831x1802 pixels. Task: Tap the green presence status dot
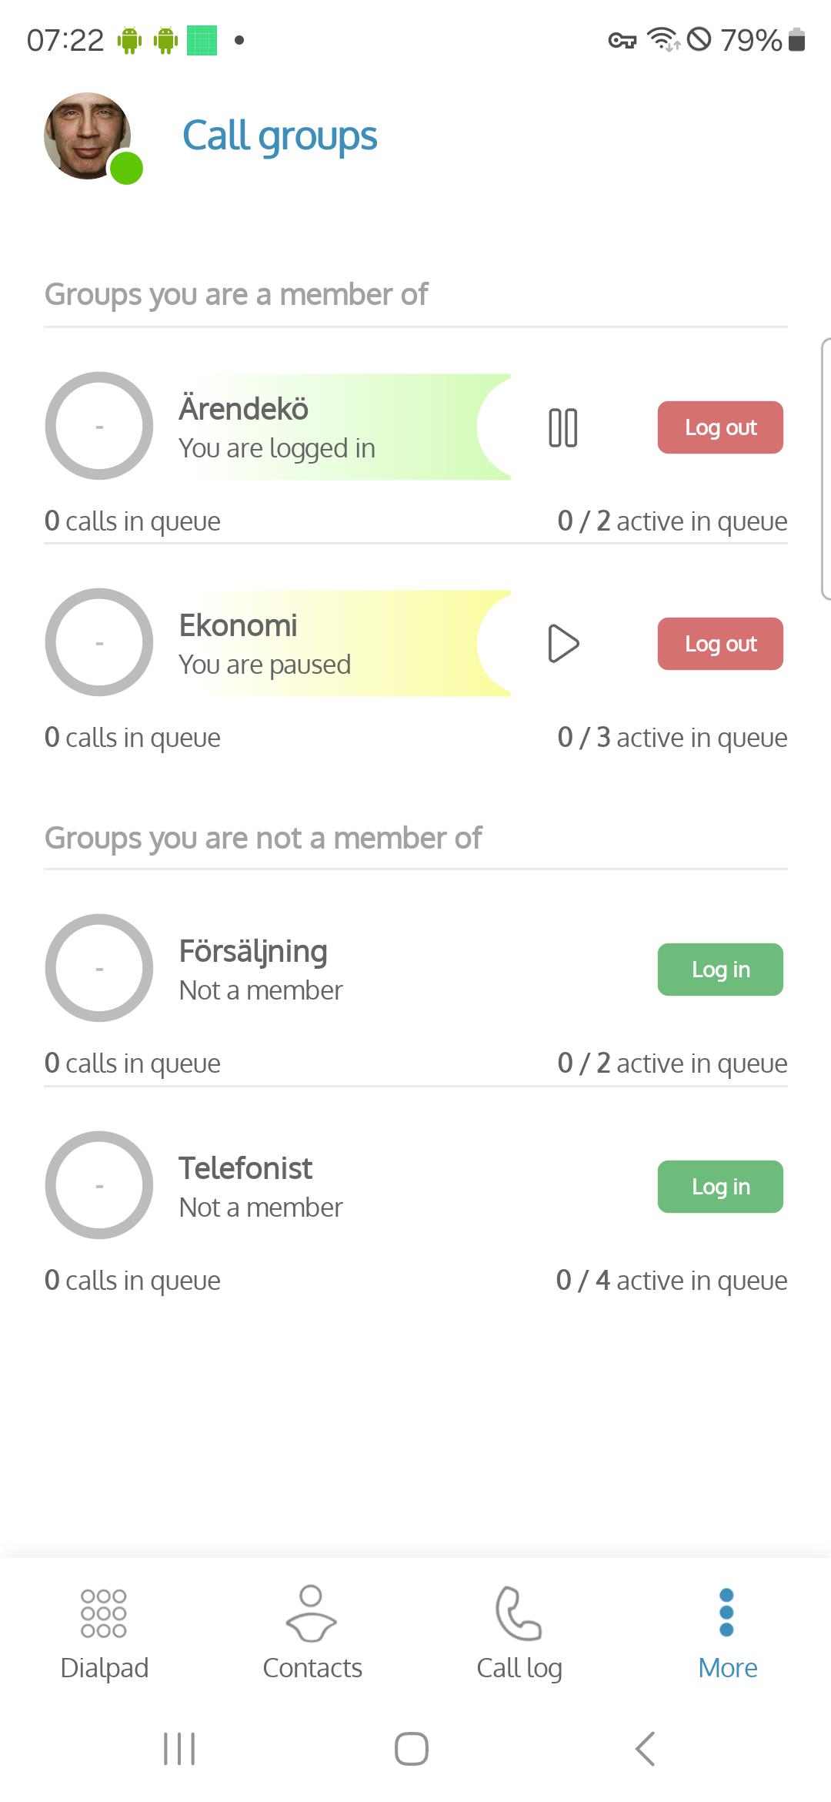point(126,168)
